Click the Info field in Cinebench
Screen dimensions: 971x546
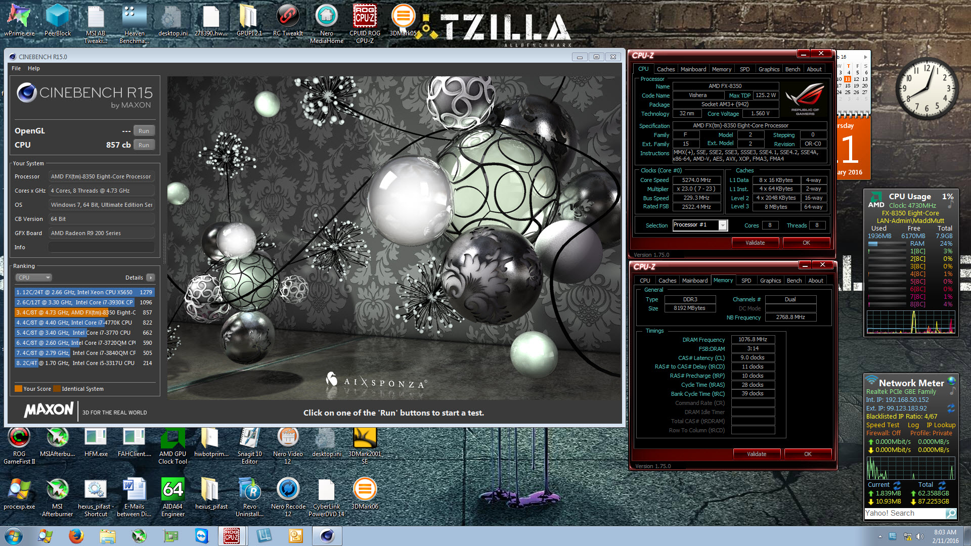(x=101, y=247)
